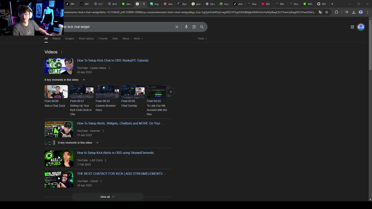The width and height of the screenshot is (372, 209).
Task: Open the Chrome extensions puzzle icon
Action: tap(337, 12)
